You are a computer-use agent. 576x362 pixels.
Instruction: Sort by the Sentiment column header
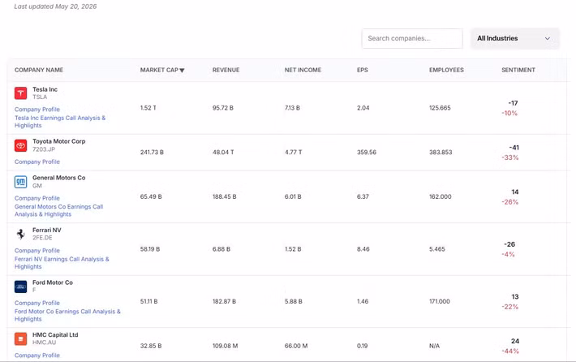click(x=518, y=70)
